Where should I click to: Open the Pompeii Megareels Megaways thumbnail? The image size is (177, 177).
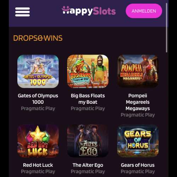pos(138,71)
